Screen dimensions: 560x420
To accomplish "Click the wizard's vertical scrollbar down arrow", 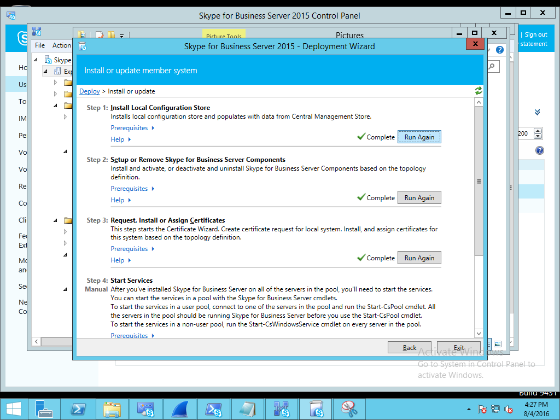I will click(479, 333).
